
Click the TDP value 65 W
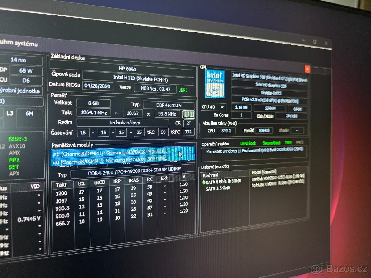click(26, 70)
